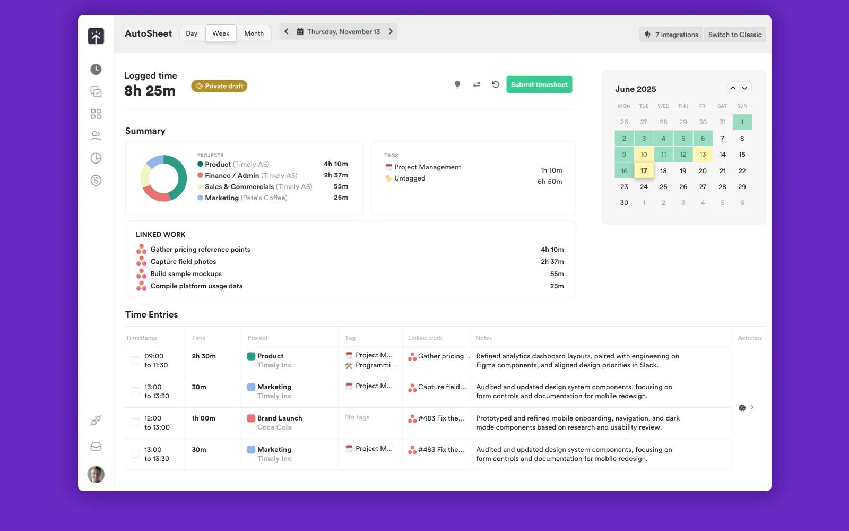The width and height of the screenshot is (849, 531).
Task: Open the People icon in sidebar
Action: (x=96, y=136)
